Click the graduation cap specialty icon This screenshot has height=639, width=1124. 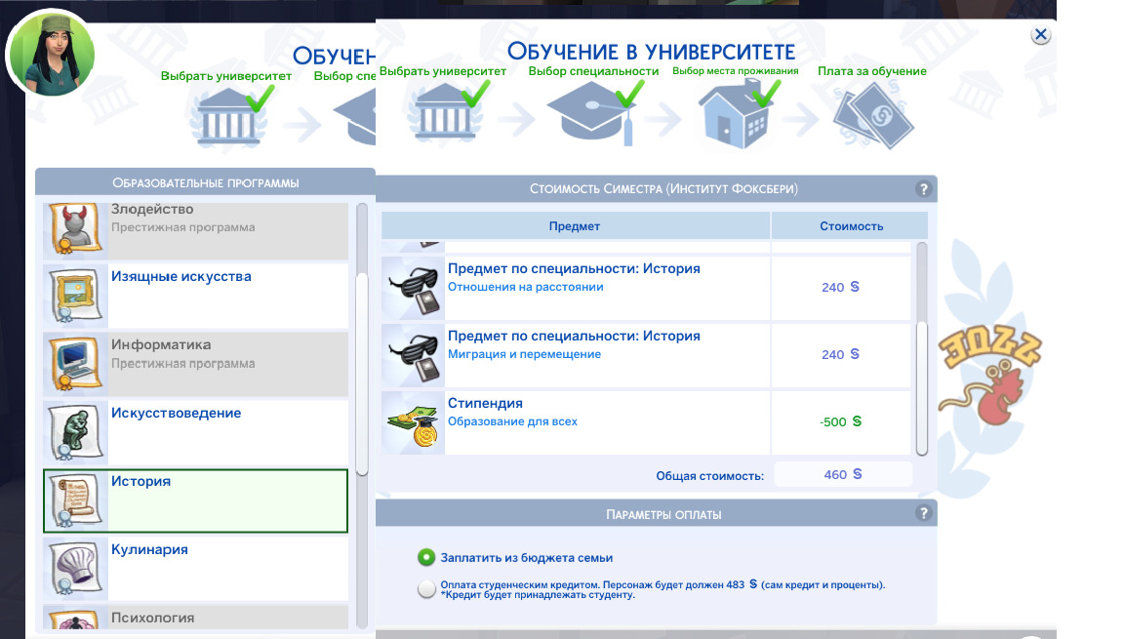[594, 112]
